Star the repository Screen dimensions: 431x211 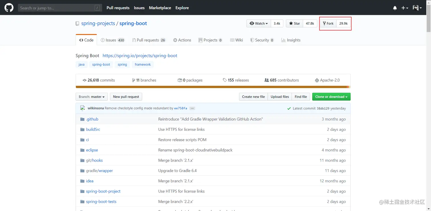coord(294,23)
